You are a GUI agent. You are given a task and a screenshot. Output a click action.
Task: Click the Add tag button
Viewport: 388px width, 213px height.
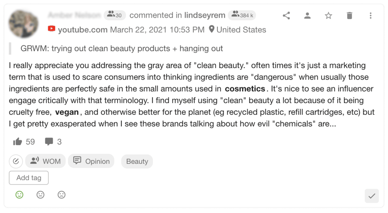click(29, 178)
